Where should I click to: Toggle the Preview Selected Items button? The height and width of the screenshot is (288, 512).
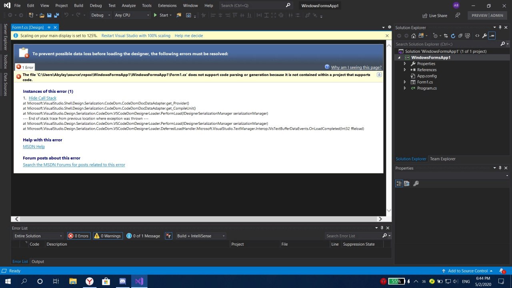pyautogui.click(x=492, y=36)
